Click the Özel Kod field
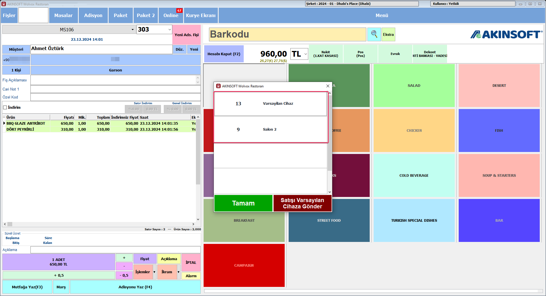Screen dimensions: 546x296 point(115,97)
